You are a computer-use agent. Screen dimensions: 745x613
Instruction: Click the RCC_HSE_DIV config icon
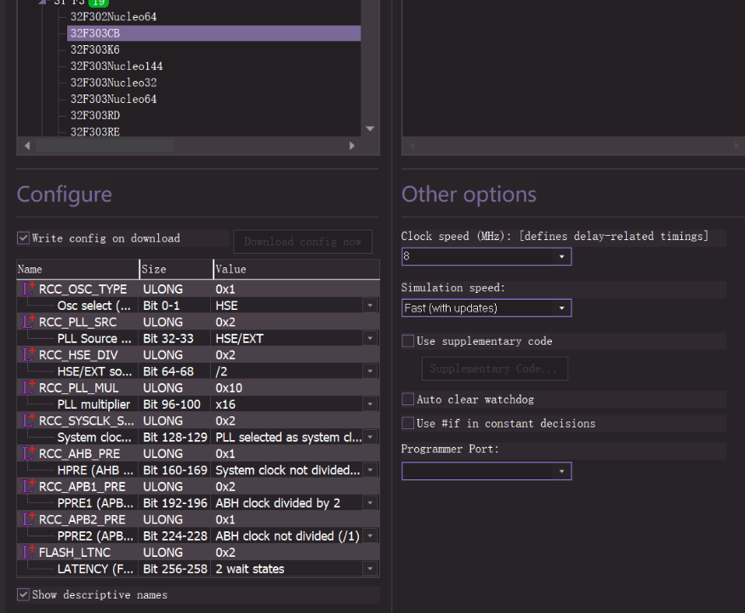[x=29, y=355]
